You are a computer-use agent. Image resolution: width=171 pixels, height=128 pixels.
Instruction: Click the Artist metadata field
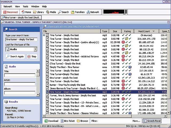click(x=20, y=84)
